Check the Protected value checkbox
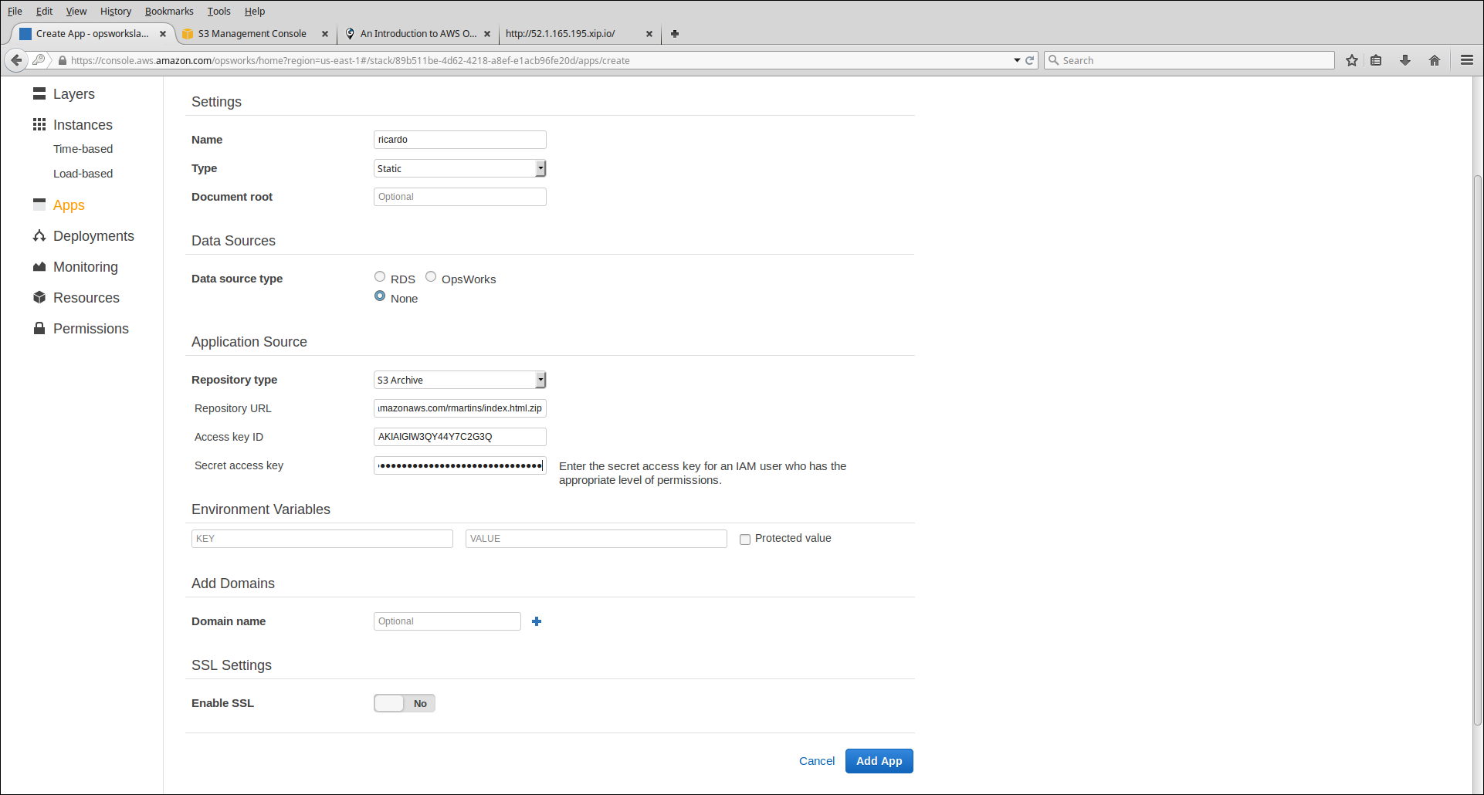The width and height of the screenshot is (1484, 795). (x=745, y=540)
